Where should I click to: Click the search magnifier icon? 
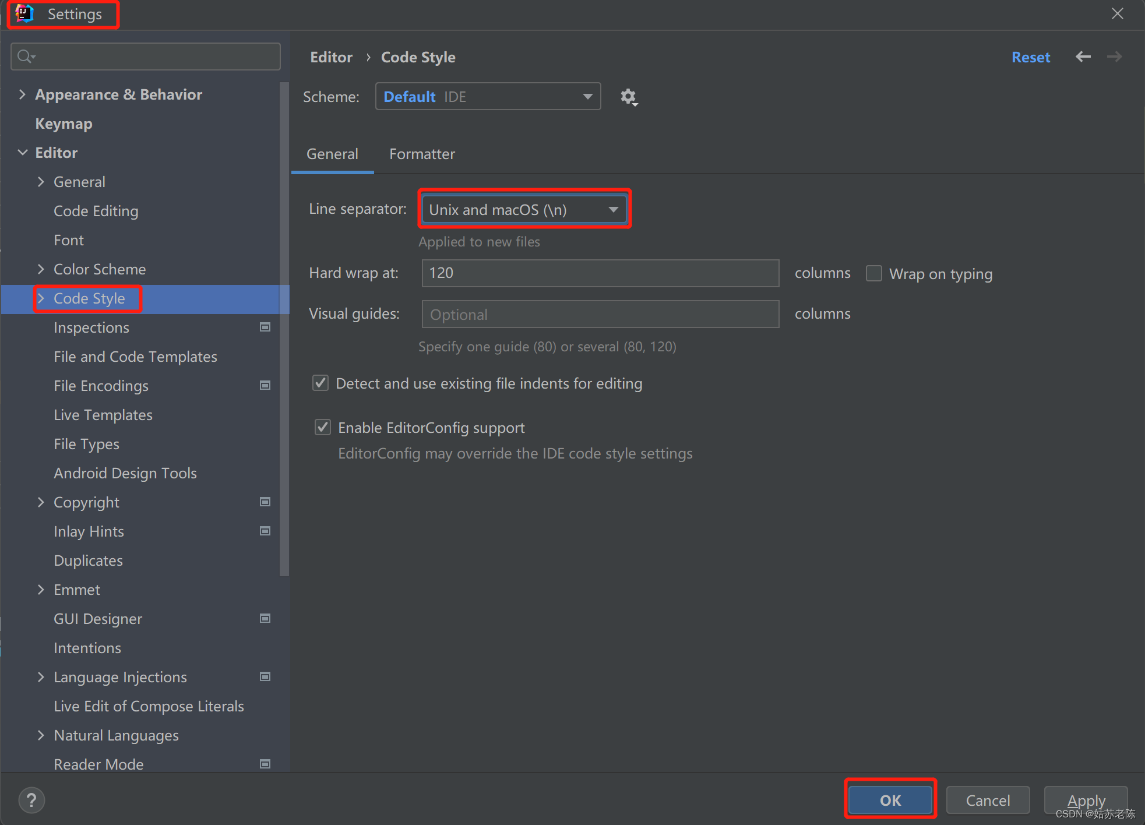click(26, 57)
